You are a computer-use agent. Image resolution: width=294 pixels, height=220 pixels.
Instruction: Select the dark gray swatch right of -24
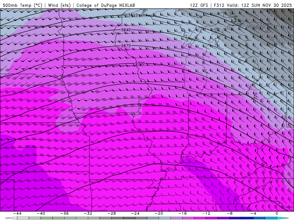tap(141, 218)
